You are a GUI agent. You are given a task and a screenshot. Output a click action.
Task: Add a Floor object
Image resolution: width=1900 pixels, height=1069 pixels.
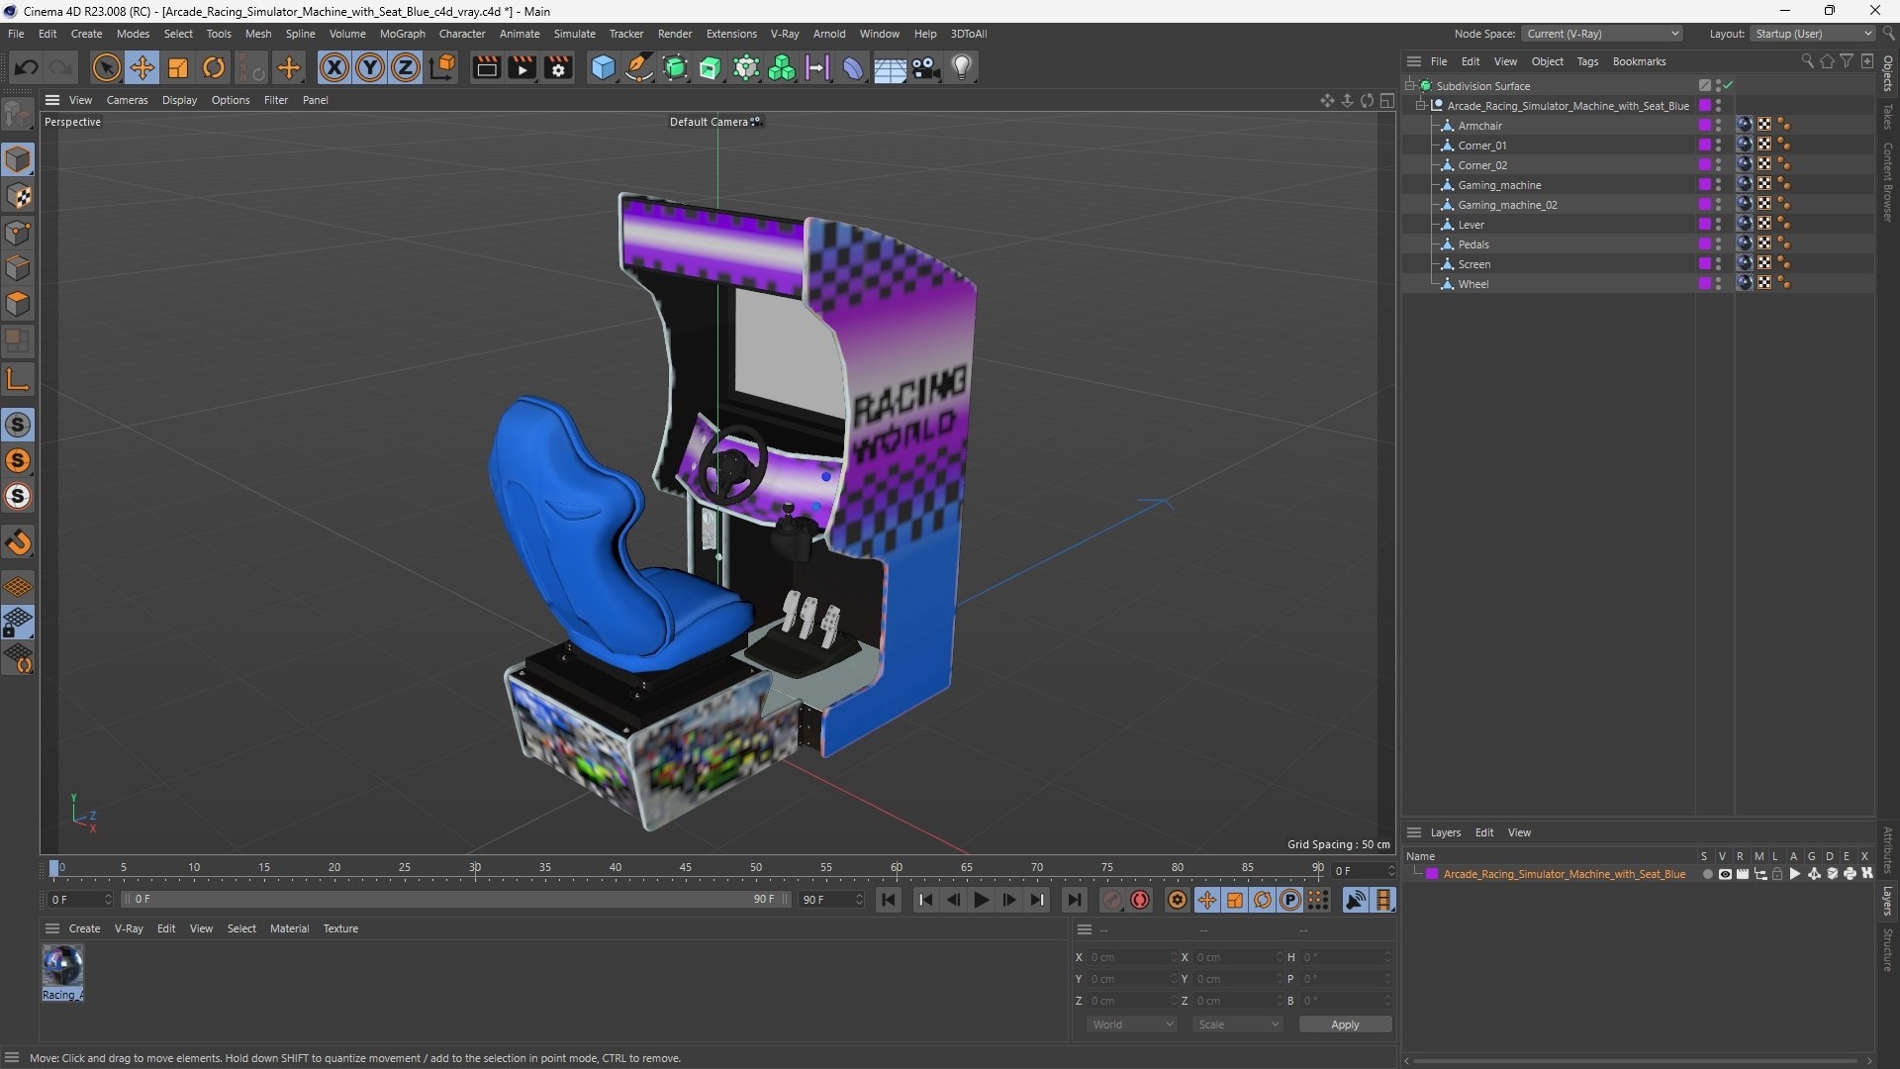(x=890, y=67)
